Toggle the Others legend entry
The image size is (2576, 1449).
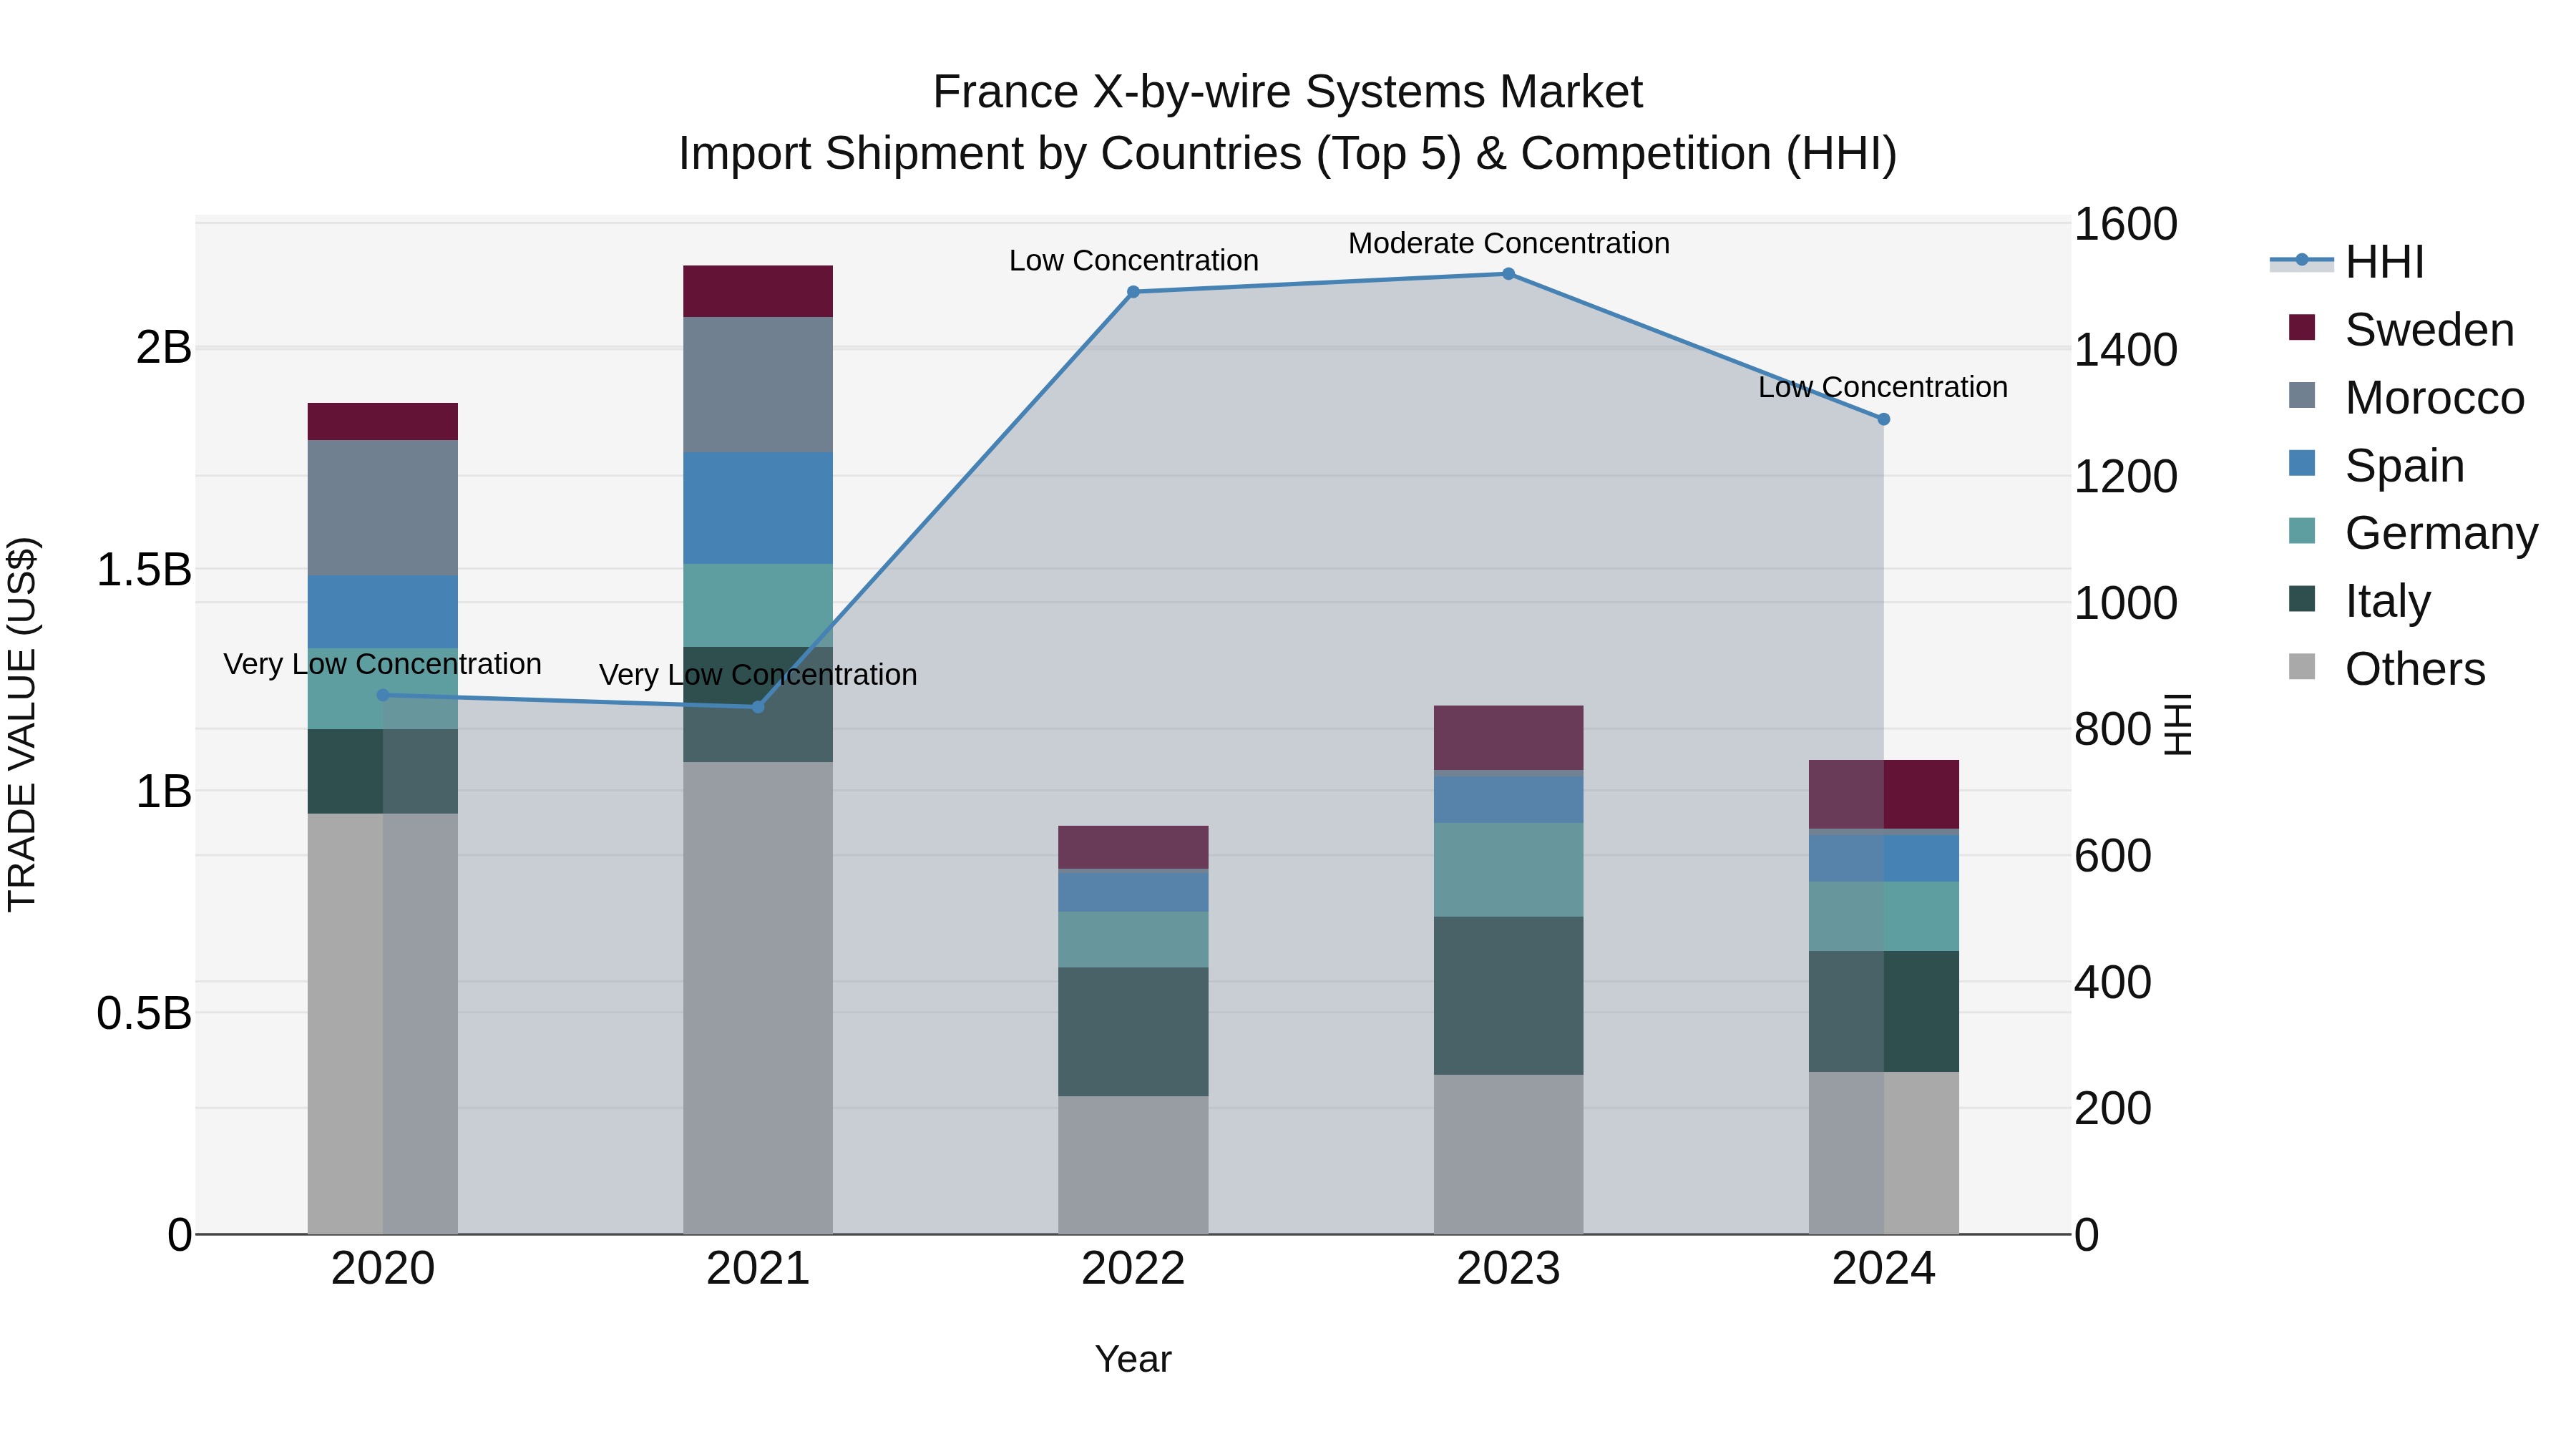(x=2387, y=669)
